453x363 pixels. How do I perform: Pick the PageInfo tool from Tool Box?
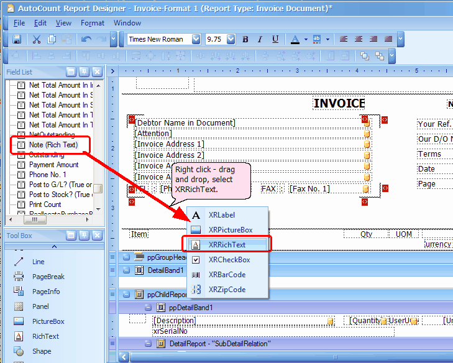click(45, 292)
